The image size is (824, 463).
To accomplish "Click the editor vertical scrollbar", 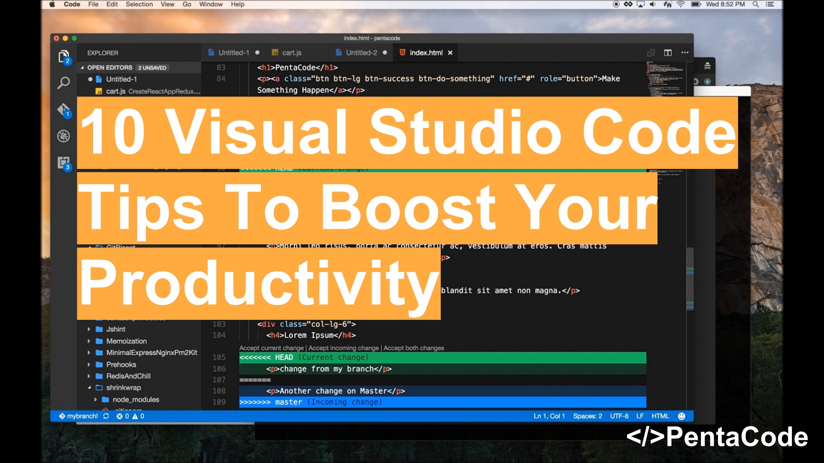I will tap(690, 279).
